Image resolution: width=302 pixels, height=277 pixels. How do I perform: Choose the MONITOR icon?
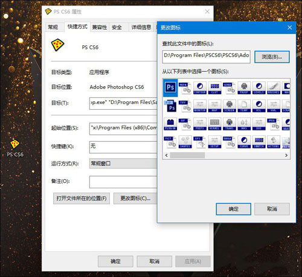pos(200,106)
